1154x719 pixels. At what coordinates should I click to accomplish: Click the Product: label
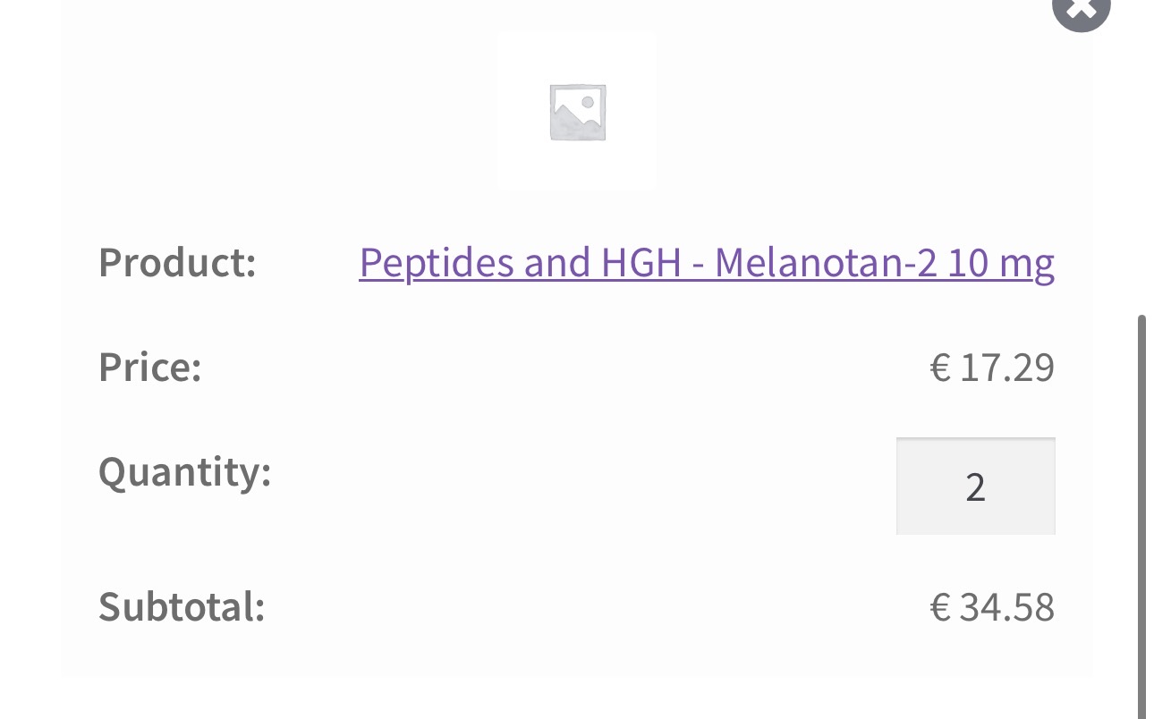pyautogui.click(x=177, y=262)
